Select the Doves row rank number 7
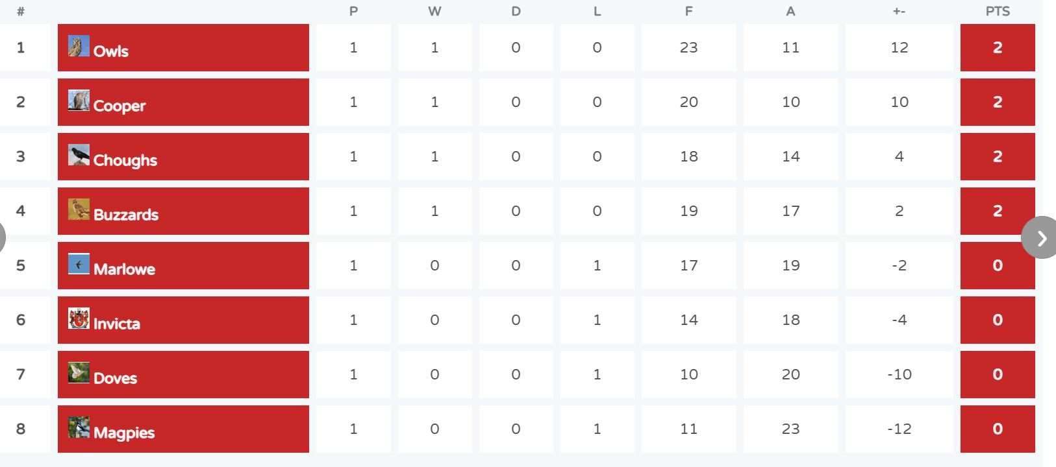The height and width of the screenshot is (467, 1056). 21,374
